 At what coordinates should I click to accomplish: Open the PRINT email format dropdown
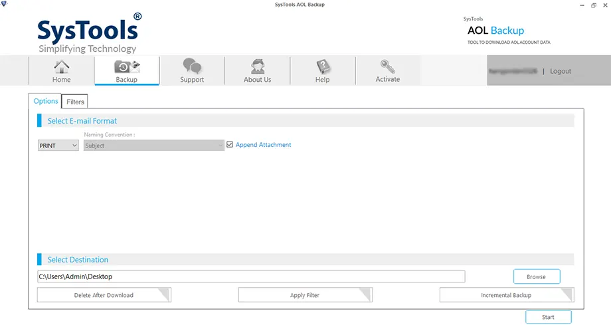tap(58, 146)
